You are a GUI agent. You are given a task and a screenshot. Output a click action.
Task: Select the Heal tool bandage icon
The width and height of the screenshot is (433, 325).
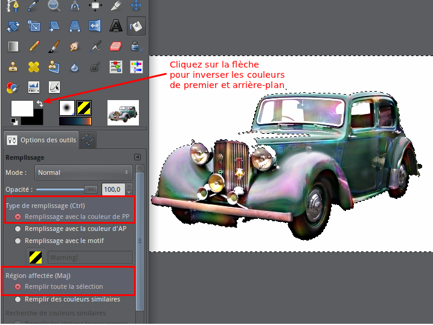[34, 67]
